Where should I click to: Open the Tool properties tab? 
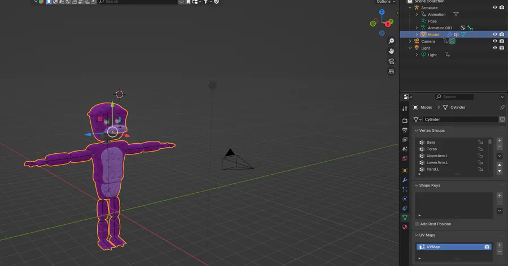[405, 109]
